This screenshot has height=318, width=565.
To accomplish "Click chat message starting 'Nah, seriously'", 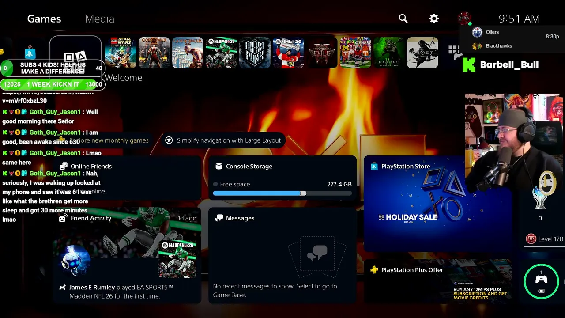I will 52,197.
